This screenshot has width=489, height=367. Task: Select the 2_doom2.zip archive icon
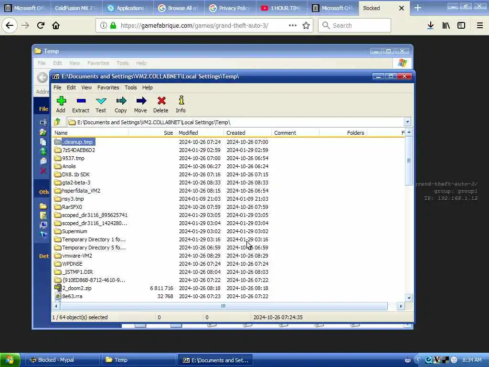coord(58,288)
